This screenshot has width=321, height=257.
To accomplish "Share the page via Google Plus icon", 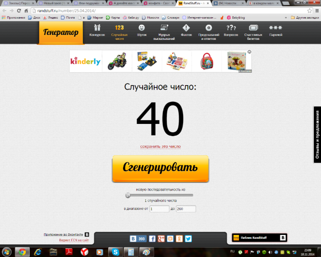I will pyautogui.click(x=161, y=239).
